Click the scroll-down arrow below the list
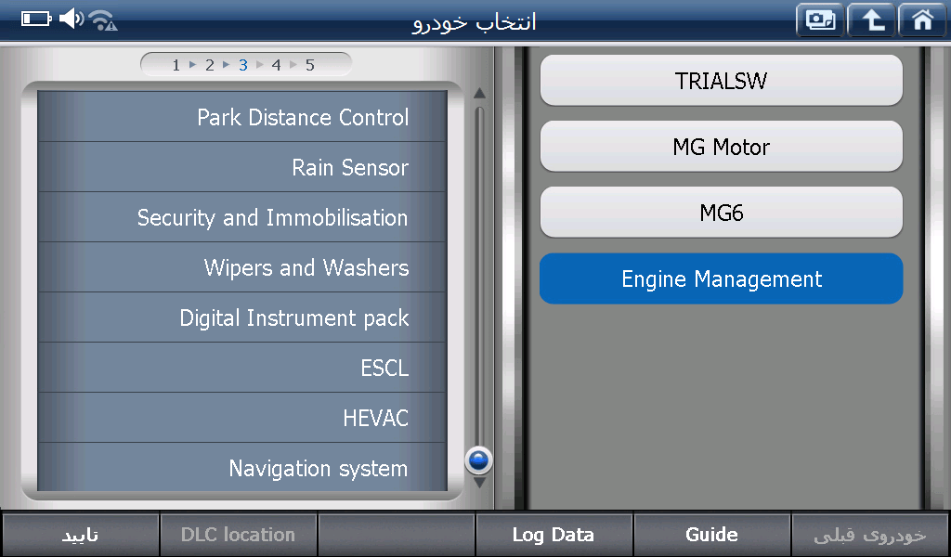 pyautogui.click(x=479, y=483)
